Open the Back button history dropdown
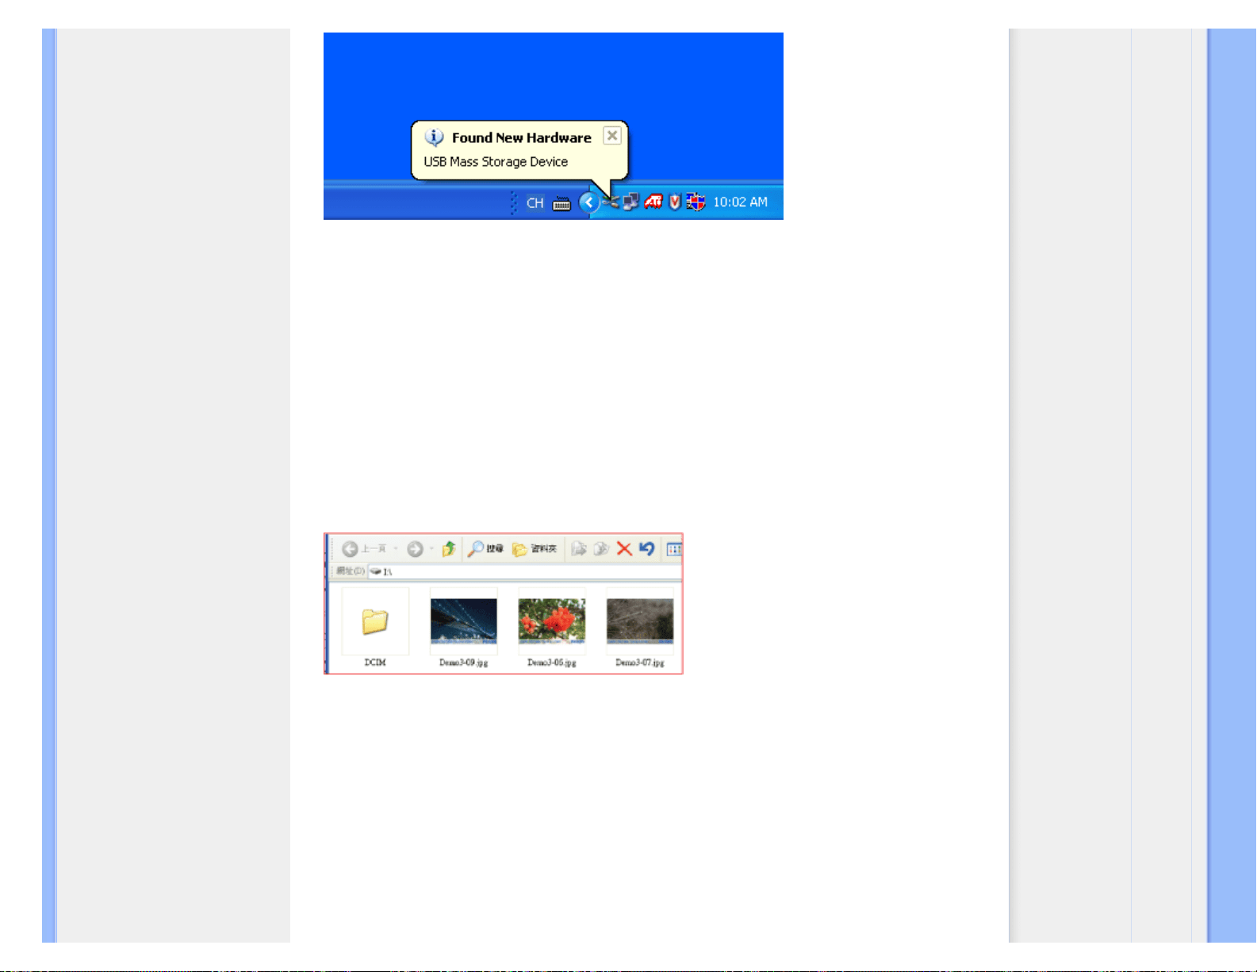Image resolution: width=1257 pixels, height=972 pixels. click(396, 549)
